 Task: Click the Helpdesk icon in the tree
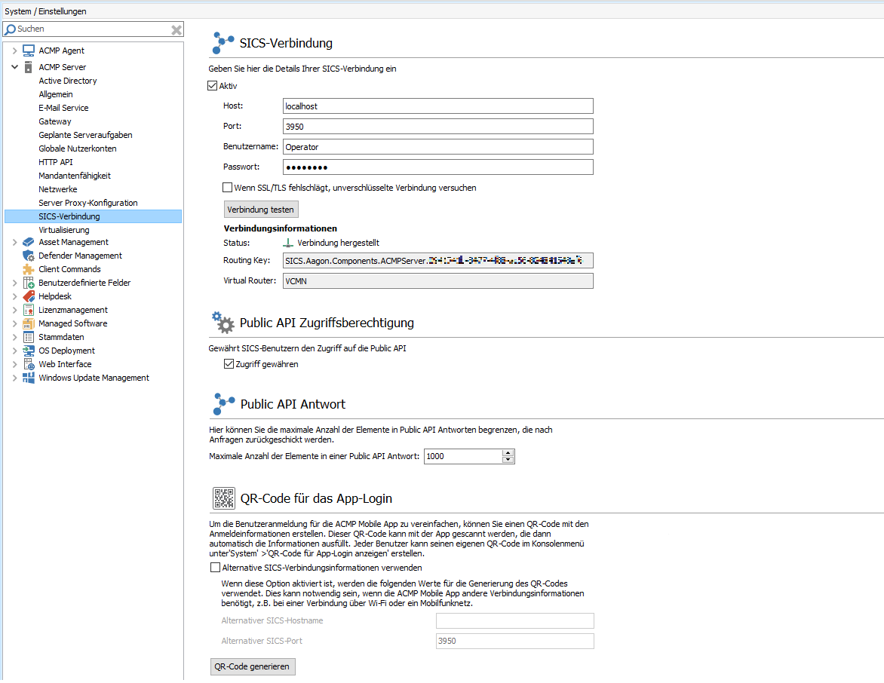coord(28,296)
